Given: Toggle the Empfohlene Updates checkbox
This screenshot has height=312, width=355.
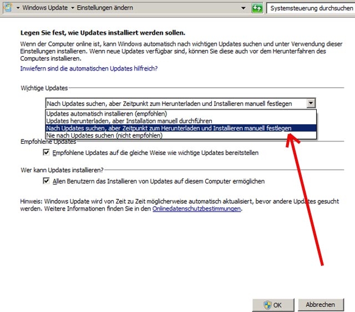Looking at the screenshot, I should coord(46,153).
